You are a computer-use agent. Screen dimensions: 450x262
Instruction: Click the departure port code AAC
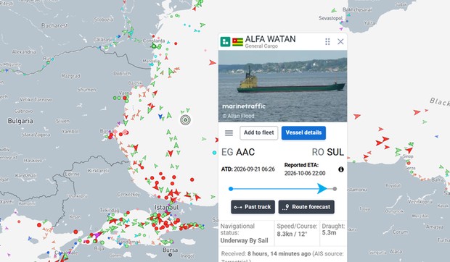tap(245, 152)
